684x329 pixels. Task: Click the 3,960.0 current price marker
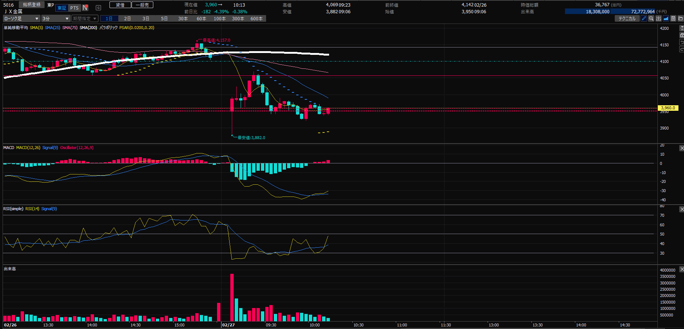tap(668, 108)
